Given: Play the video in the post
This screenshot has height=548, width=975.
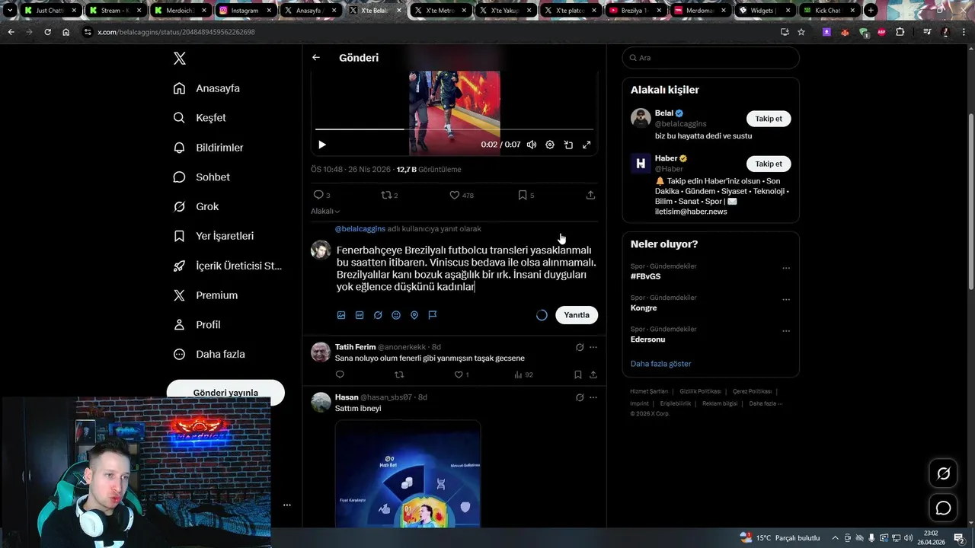Looking at the screenshot, I should (x=322, y=145).
